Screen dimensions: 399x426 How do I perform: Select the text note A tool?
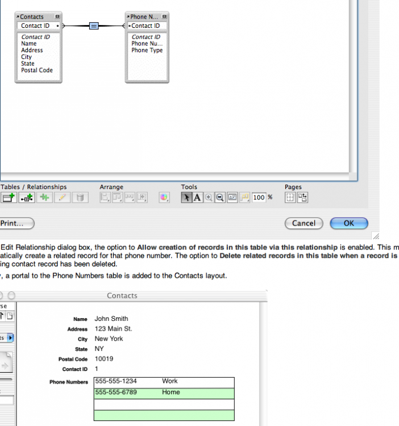pyautogui.click(x=197, y=198)
